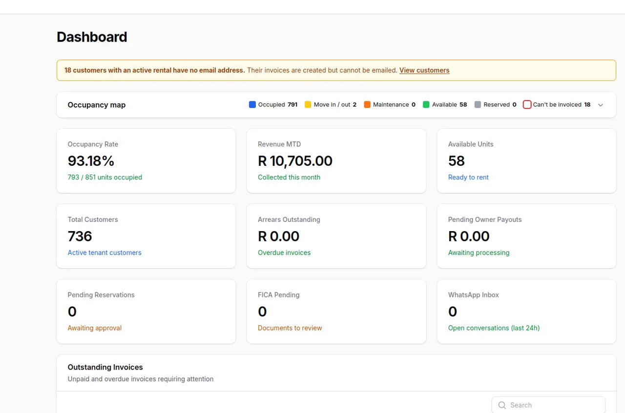
Task: Open the Arrears Outstanding card
Action: (336, 236)
